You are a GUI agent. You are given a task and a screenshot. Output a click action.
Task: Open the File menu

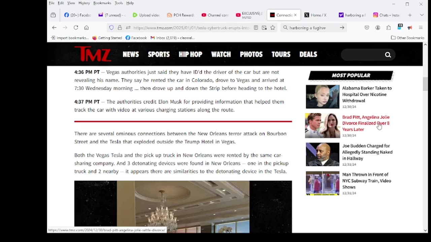click(52, 3)
